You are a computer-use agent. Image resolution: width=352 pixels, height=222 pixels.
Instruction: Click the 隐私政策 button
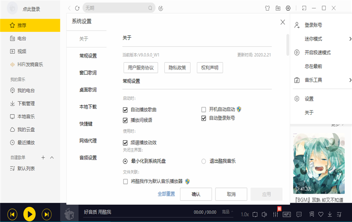pyautogui.click(x=177, y=67)
